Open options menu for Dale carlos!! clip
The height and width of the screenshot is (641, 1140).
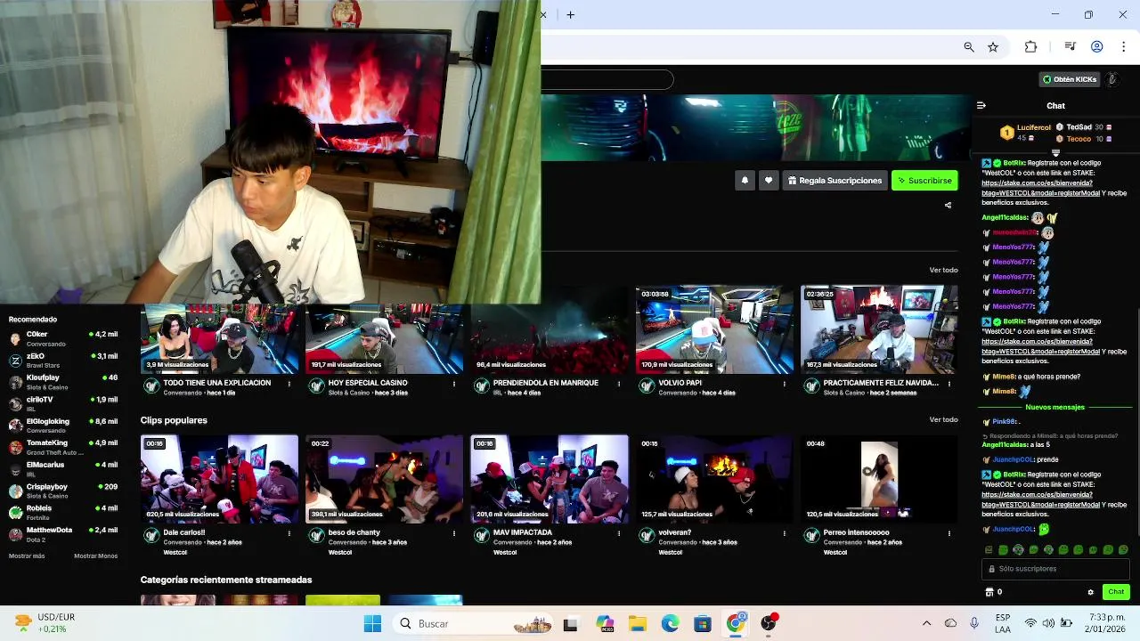tap(289, 533)
